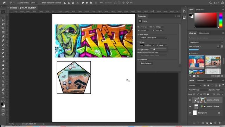Collapse the Inset Image section

point(138,35)
